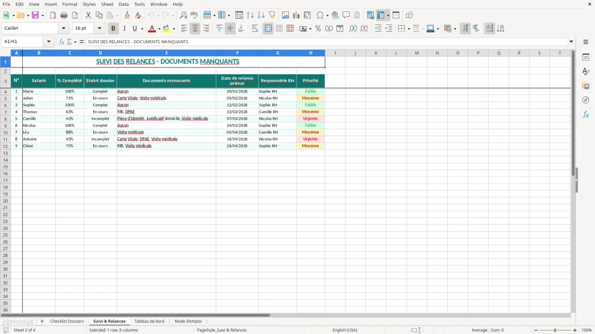Toggle Merge and Center Cells
Screen dimensions: 595x334
coord(268,29)
